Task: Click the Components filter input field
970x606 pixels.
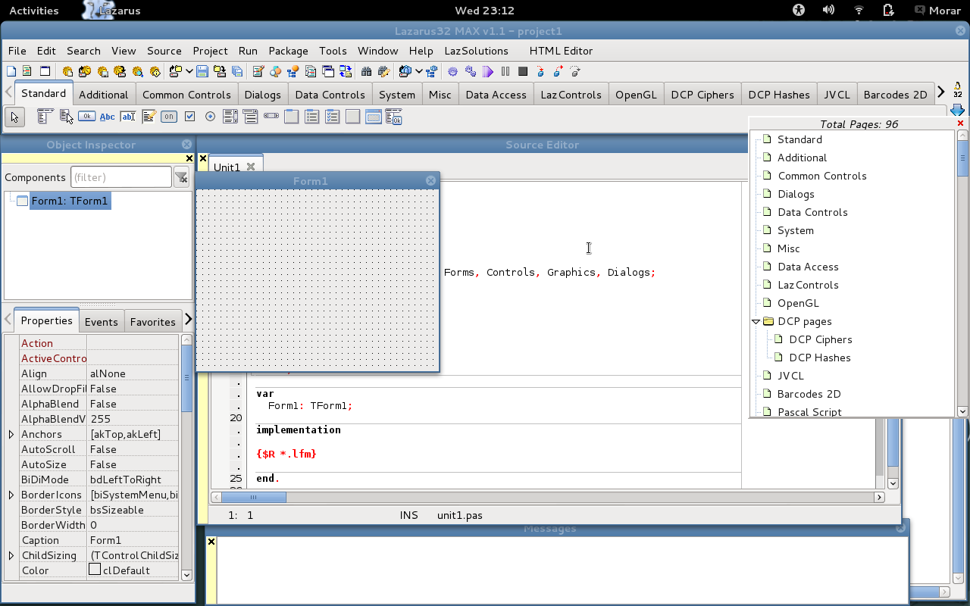Action: [120, 177]
